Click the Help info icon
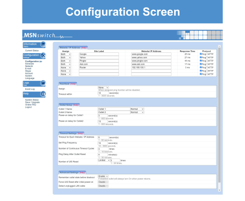 [x=43, y=94]
